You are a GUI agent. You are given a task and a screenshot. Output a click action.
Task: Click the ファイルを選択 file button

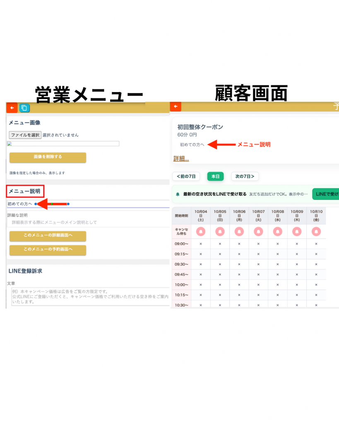(25, 135)
